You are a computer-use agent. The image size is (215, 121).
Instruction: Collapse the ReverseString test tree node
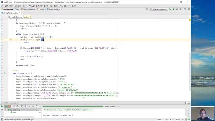[6, 110]
